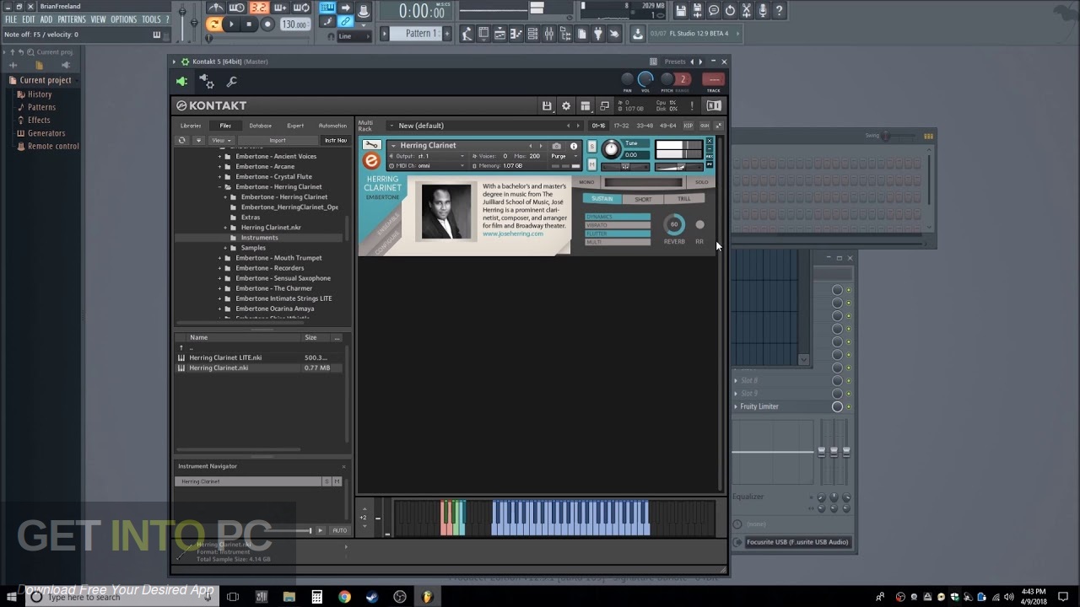The width and height of the screenshot is (1080, 607).
Task: Open the Kontakt plugin options plug icon
Action: [182, 82]
